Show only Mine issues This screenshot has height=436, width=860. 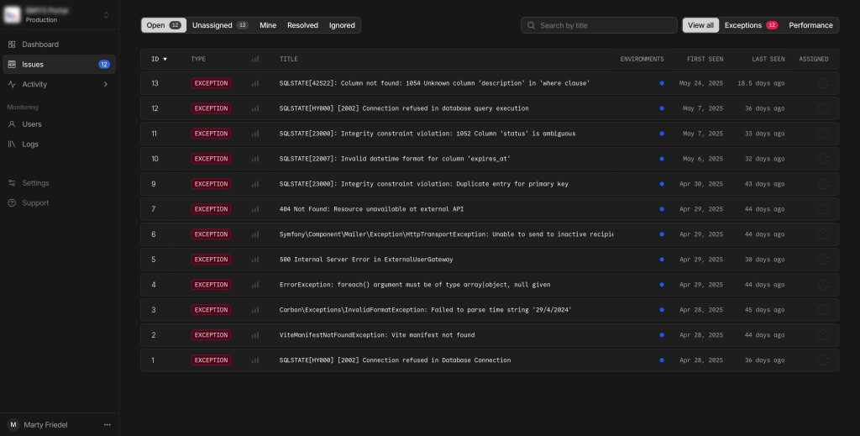(x=268, y=25)
